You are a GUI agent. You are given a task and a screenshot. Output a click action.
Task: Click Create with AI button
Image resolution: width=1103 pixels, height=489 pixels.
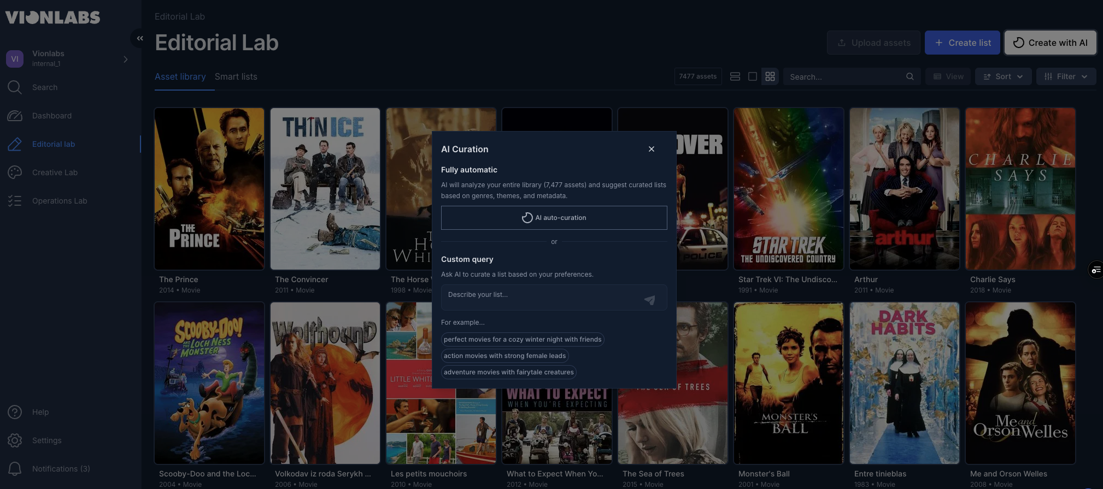pos(1050,43)
